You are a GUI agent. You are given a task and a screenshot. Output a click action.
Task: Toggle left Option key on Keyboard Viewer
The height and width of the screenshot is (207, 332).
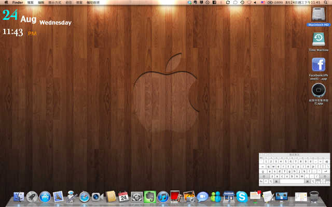pos(271,181)
